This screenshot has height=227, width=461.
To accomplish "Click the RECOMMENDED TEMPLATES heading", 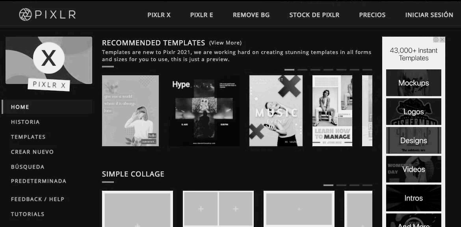I will [x=154, y=43].
